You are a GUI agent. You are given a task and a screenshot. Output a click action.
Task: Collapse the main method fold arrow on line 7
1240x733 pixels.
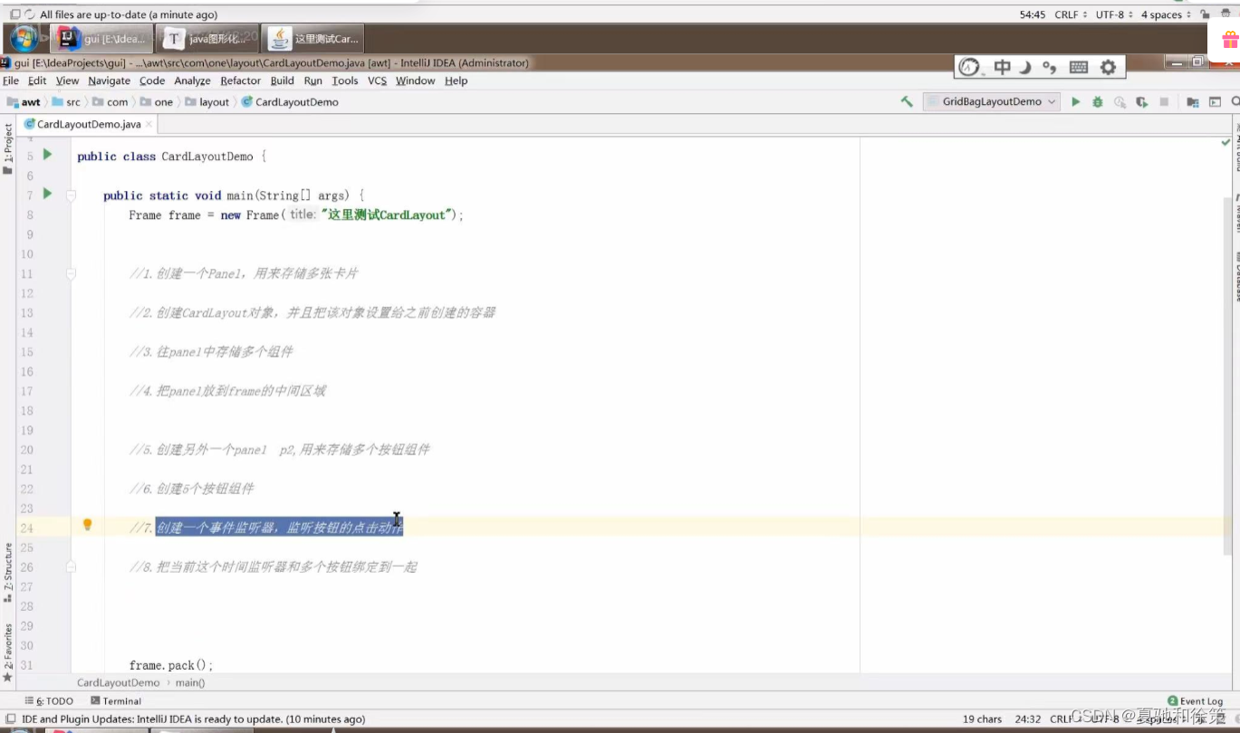[70, 195]
